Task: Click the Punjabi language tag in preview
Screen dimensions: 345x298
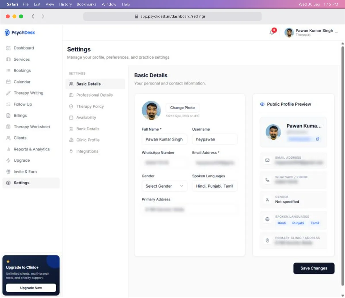Action: (298, 223)
